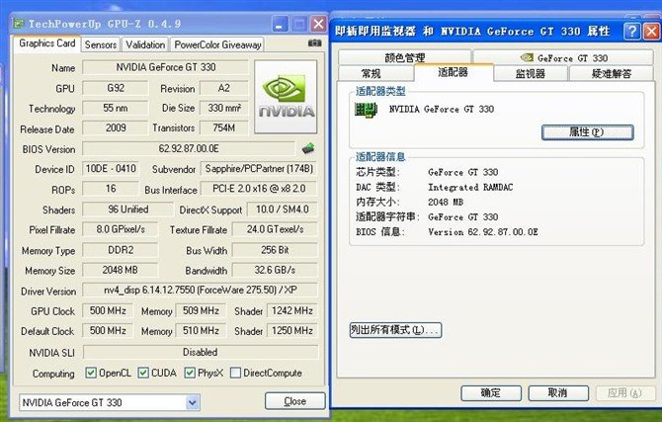Click the Driver Version field
Image resolution: width=662 pixels, height=422 pixels.
pos(201,291)
